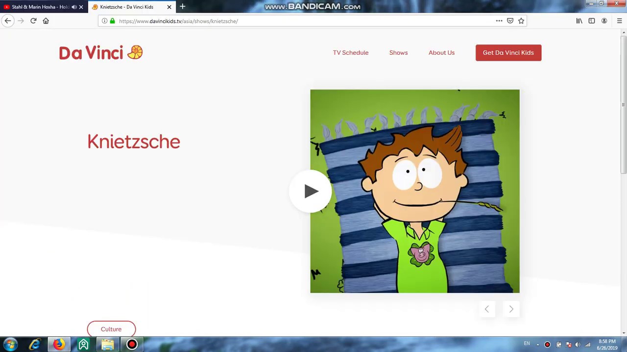Select the Culture tag button
This screenshot has height=352, width=627.
(x=111, y=329)
